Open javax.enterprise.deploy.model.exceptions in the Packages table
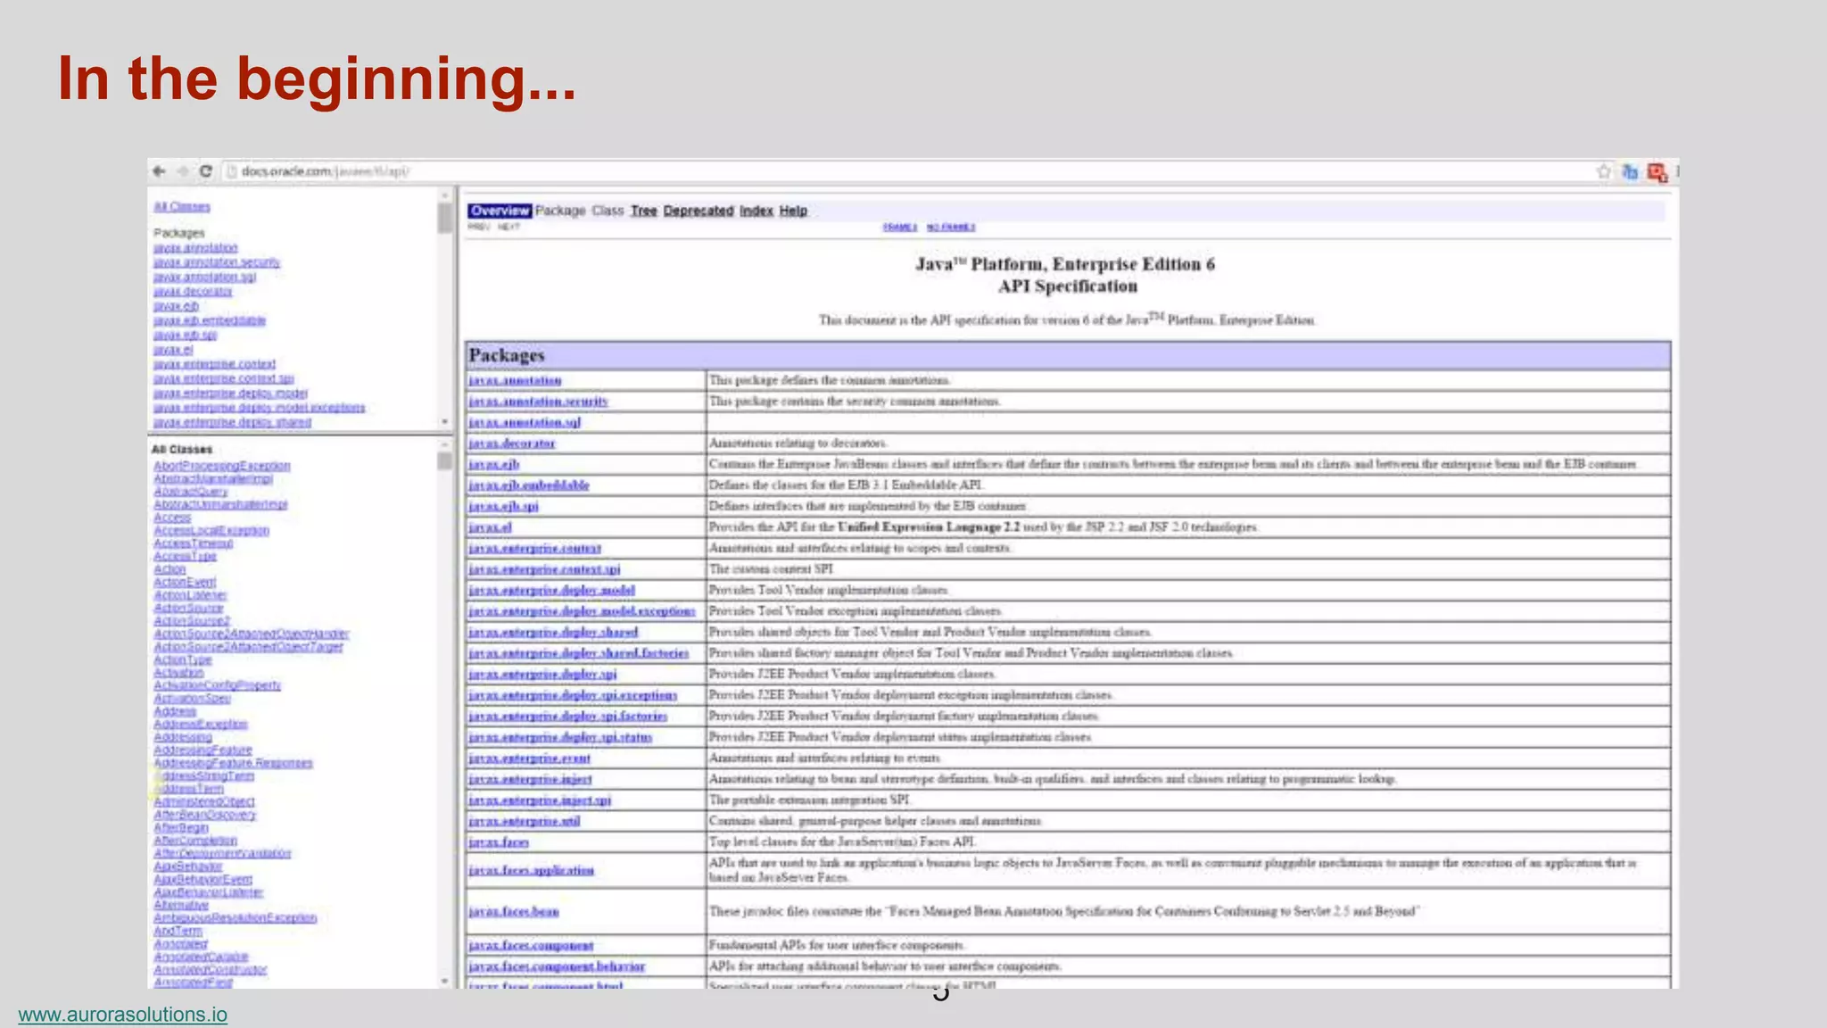 click(x=582, y=611)
